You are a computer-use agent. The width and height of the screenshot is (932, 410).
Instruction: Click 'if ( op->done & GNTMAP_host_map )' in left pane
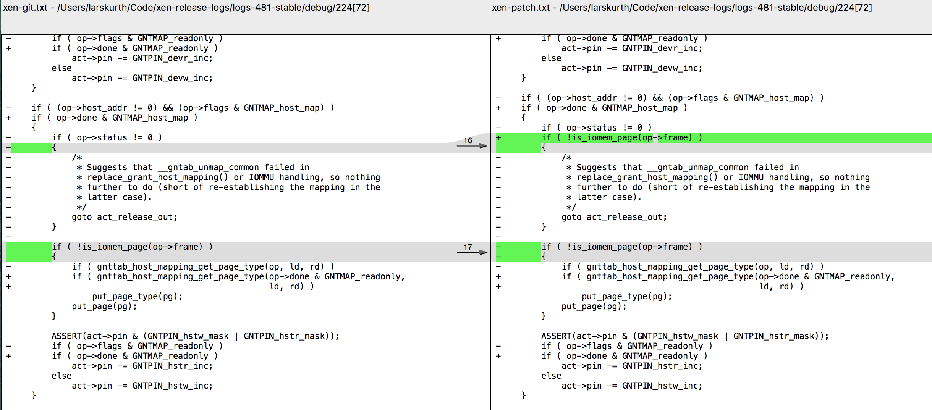click(x=115, y=118)
